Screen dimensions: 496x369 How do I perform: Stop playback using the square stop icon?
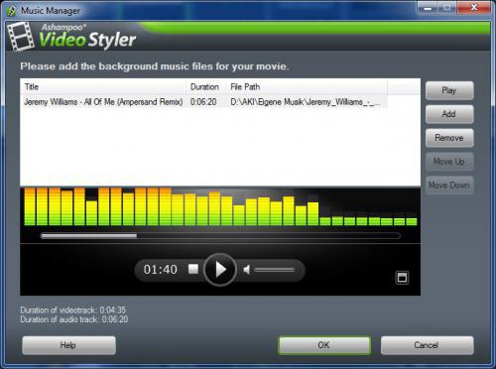tap(193, 269)
